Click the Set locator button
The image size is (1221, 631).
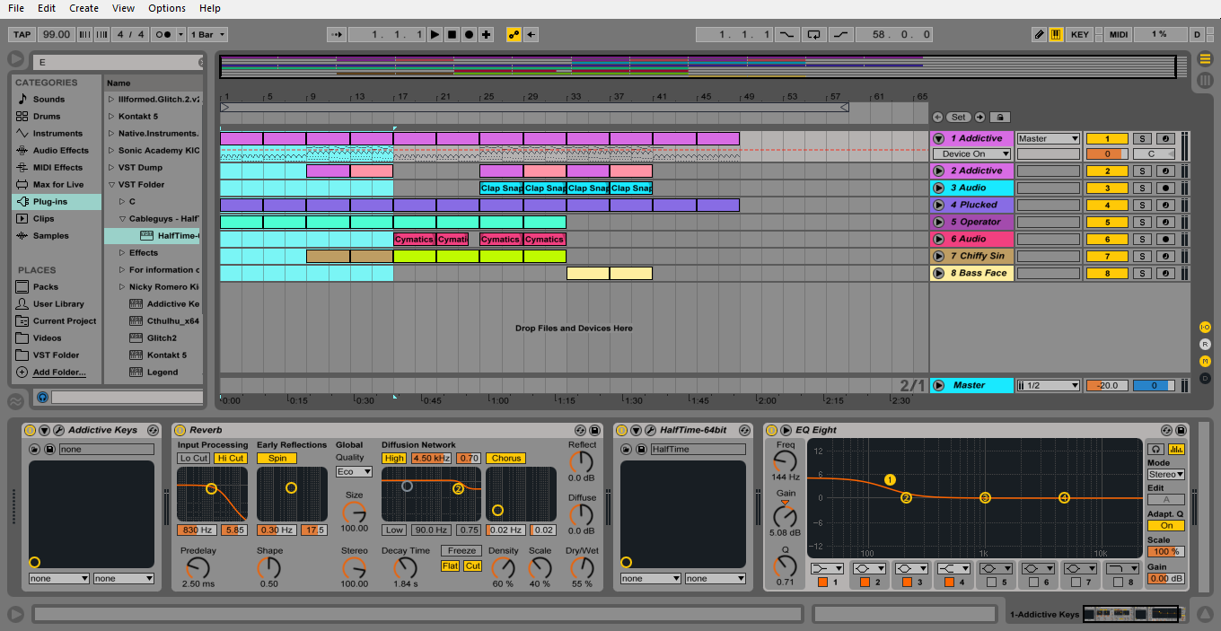(x=959, y=117)
